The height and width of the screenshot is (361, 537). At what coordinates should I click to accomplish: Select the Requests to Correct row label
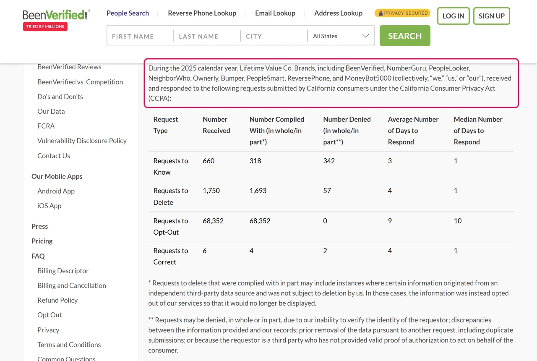(x=171, y=256)
